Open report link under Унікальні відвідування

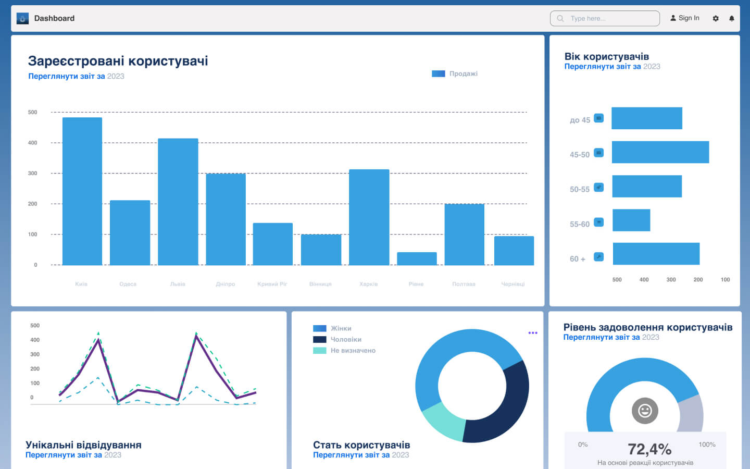coord(73,455)
